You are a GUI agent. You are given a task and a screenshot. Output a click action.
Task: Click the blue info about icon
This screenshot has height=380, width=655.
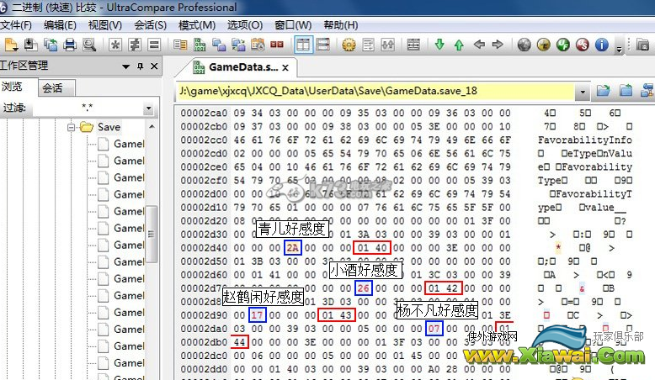(x=601, y=45)
